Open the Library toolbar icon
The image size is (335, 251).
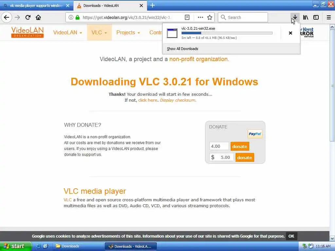point(306,17)
